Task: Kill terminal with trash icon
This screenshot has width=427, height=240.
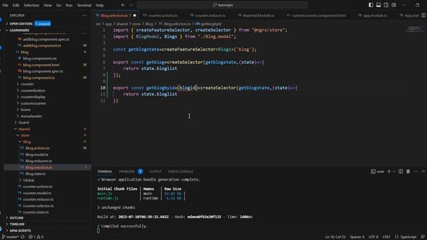Action: pyautogui.click(x=408, y=171)
